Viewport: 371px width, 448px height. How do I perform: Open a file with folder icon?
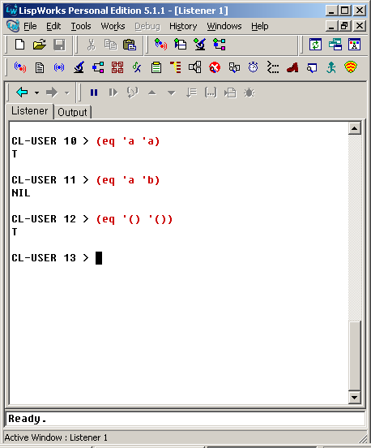40,45
